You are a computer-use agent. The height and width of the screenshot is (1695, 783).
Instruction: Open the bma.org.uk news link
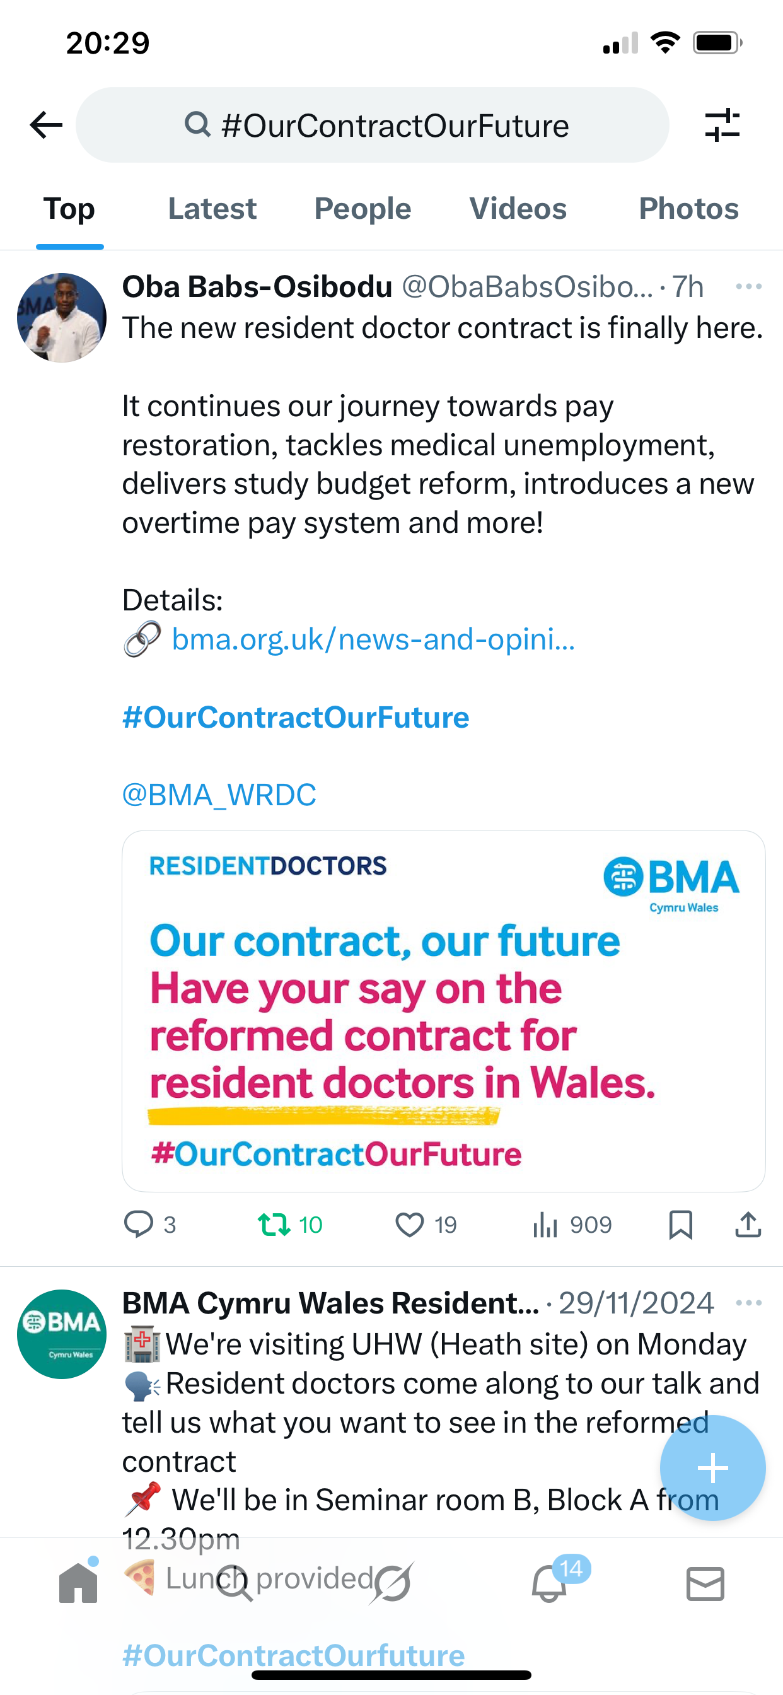click(x=373, y=639)
